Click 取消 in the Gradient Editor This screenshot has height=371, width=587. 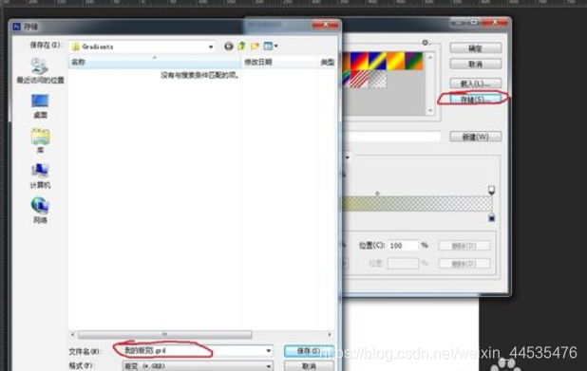[x=476, y=64]
